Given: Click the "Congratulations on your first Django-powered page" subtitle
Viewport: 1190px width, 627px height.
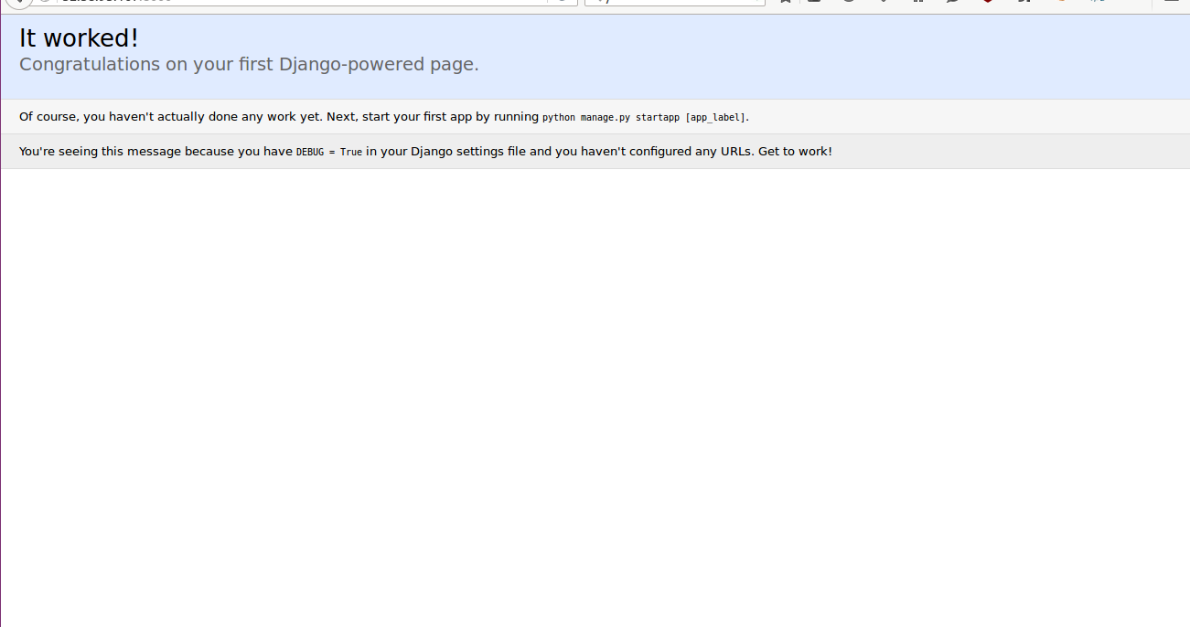Looking at the screenshot, I should tap(249, 64).
